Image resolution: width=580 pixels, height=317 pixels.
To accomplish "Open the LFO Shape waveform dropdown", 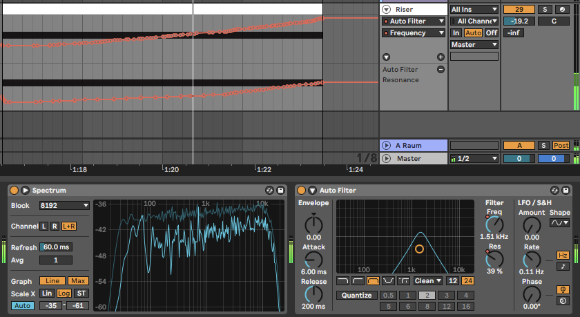I will (x=559, y=222).
